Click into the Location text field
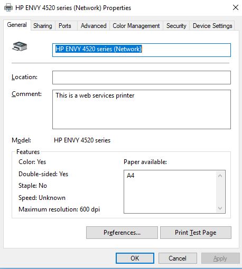This screenshot has height=269, width=242. point(142,78)
